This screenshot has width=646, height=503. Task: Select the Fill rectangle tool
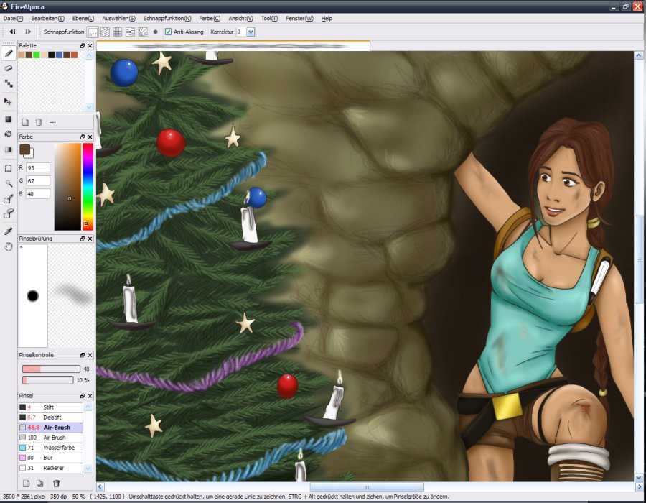8,119
